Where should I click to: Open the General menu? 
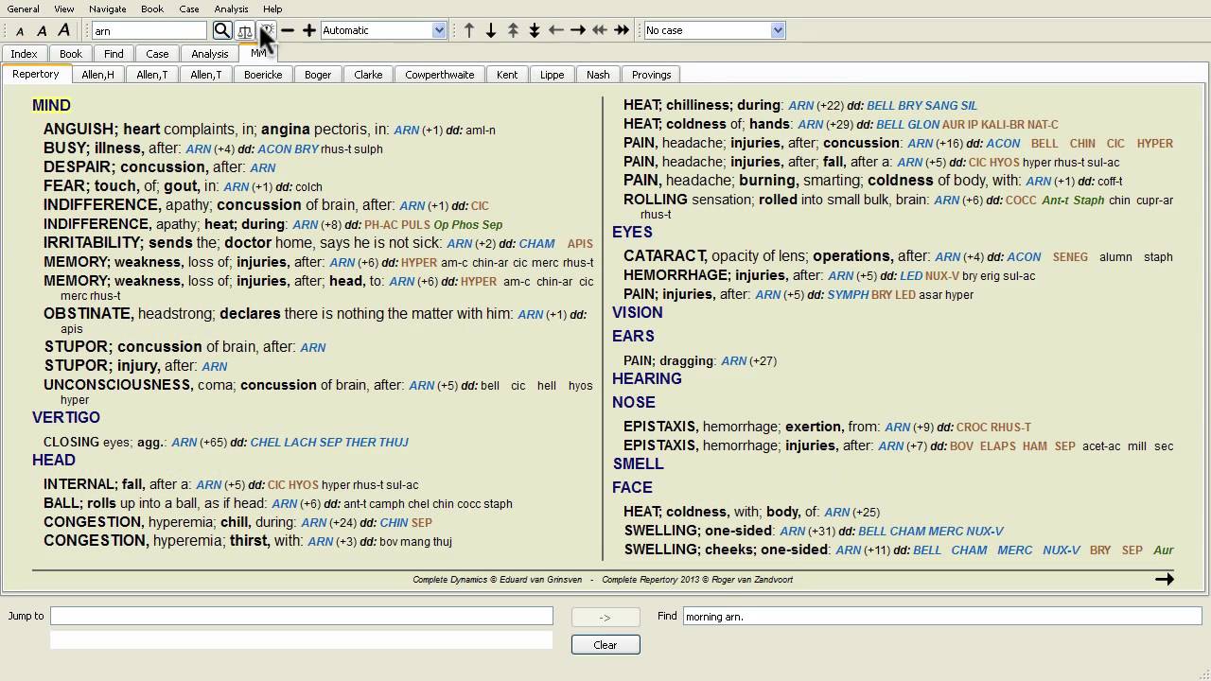click(24, 9)
